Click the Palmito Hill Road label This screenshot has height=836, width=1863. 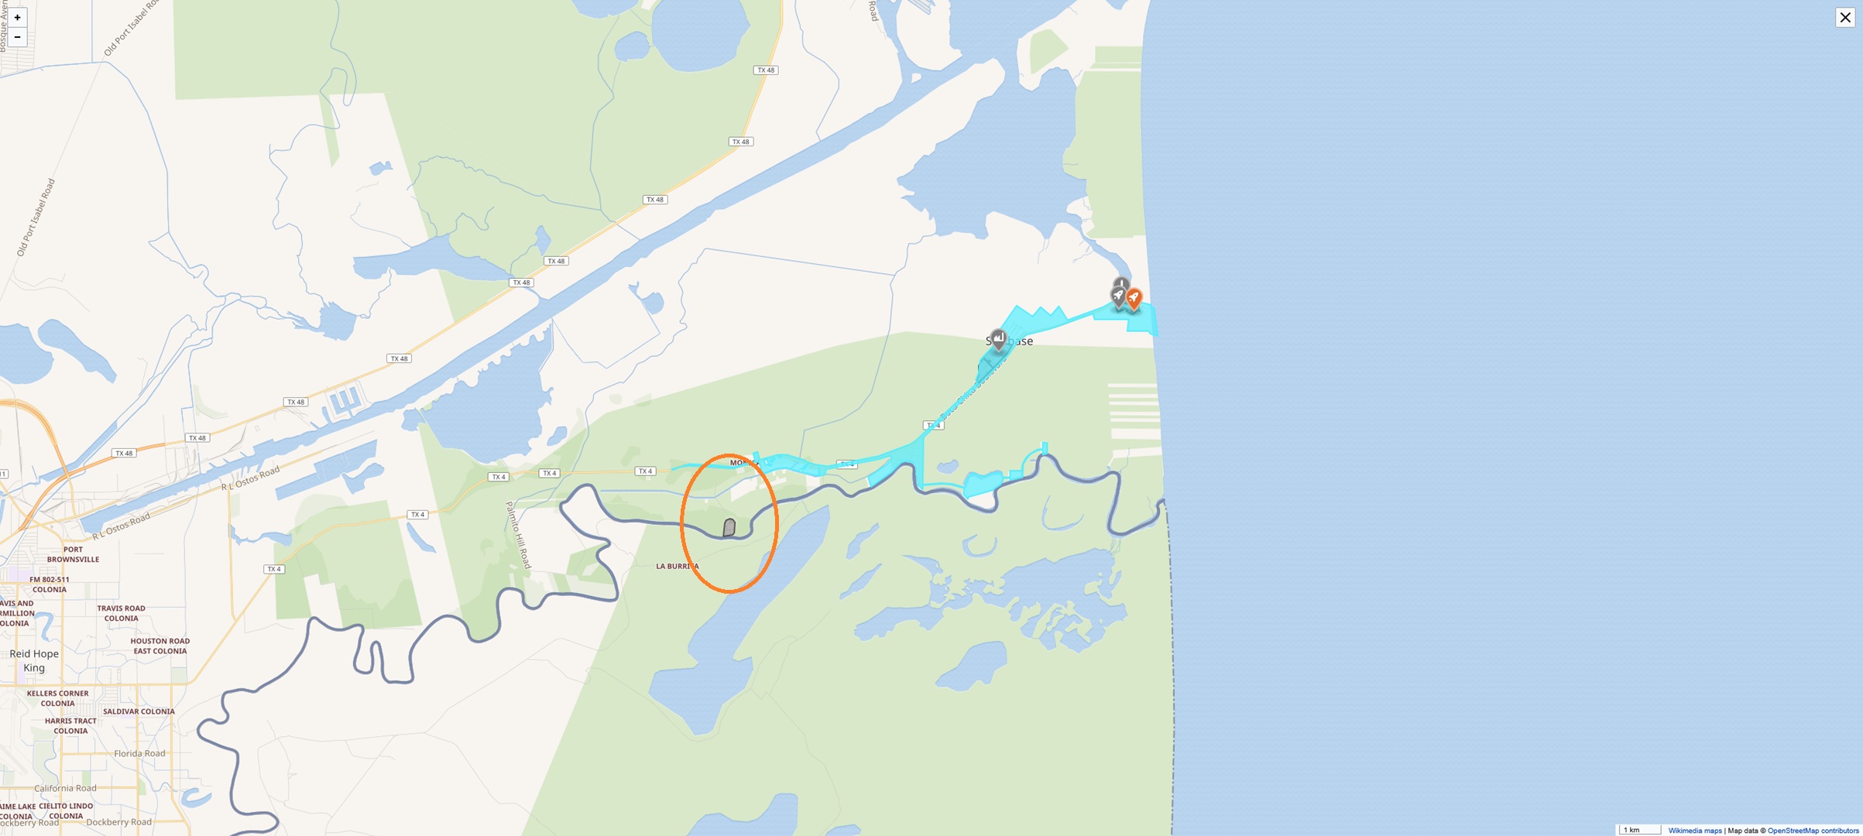pos(519,535)
